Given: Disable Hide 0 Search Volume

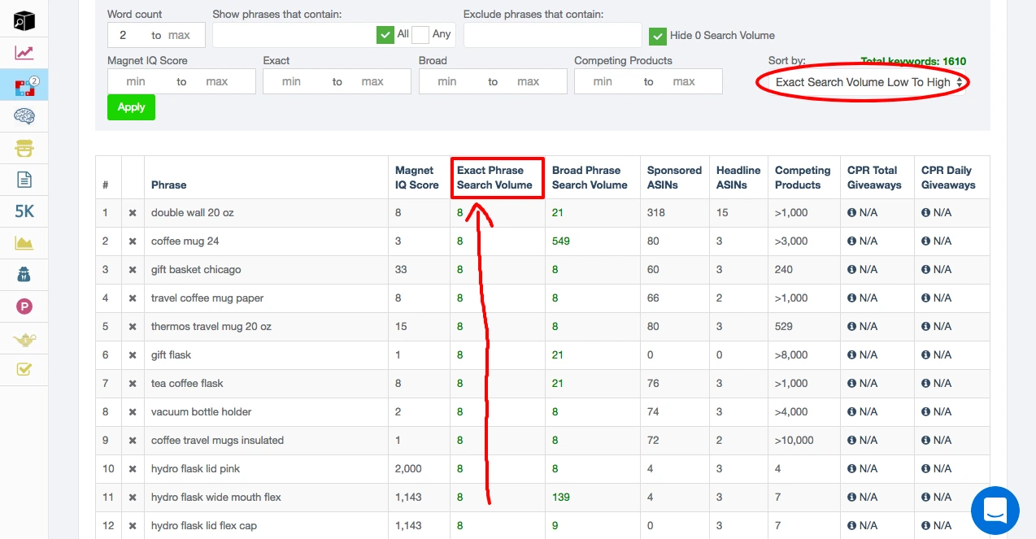Looking at the screenshot, I should click(x=658, y=36).
